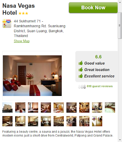
Task: Click the Great location thumbs-up icon
Action: tap(81, 69)
